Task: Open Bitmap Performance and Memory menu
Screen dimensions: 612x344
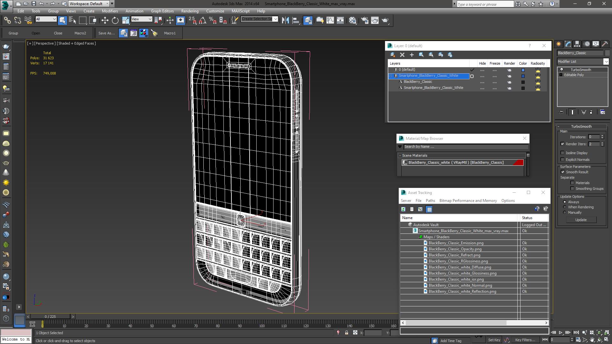Action: tap(468, 201)
